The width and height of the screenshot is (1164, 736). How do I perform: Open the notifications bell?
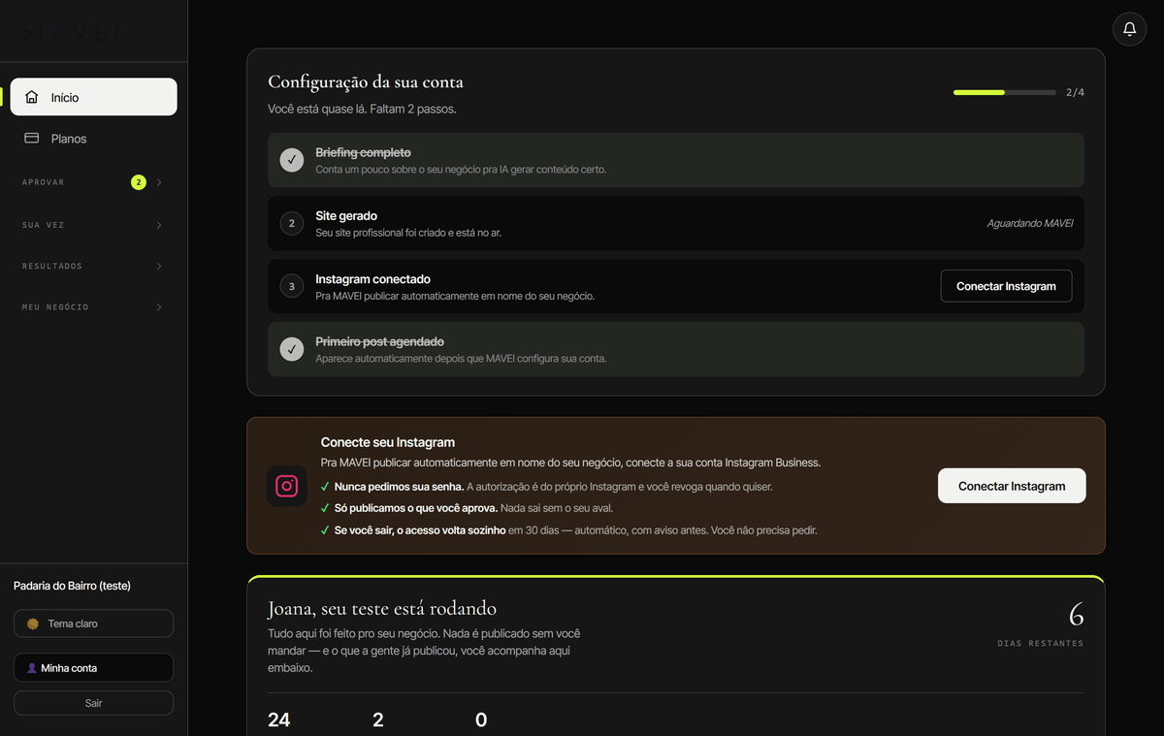tap(1129, 29)
